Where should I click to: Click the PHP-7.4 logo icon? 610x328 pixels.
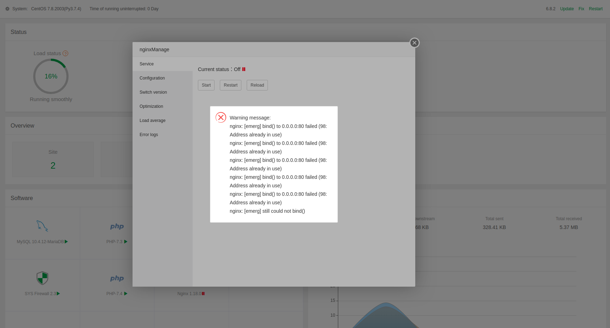[117, 278]
